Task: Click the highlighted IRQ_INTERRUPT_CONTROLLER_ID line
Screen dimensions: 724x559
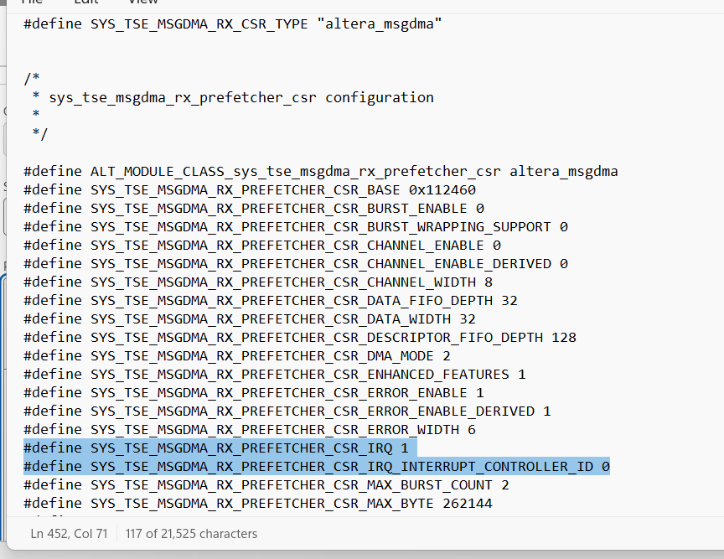Action: (316, 467)
